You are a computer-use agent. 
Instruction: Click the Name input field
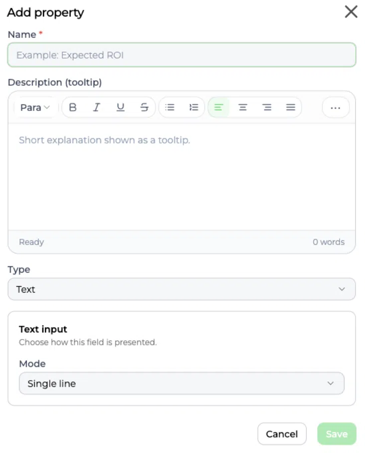coord(182,55)
